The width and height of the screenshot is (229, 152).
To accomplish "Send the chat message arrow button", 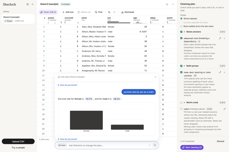I will point(155,145).
